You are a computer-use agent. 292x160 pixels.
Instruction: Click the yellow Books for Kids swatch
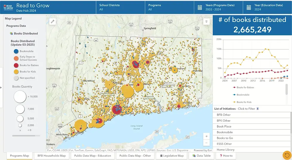(x=16, y=72)
